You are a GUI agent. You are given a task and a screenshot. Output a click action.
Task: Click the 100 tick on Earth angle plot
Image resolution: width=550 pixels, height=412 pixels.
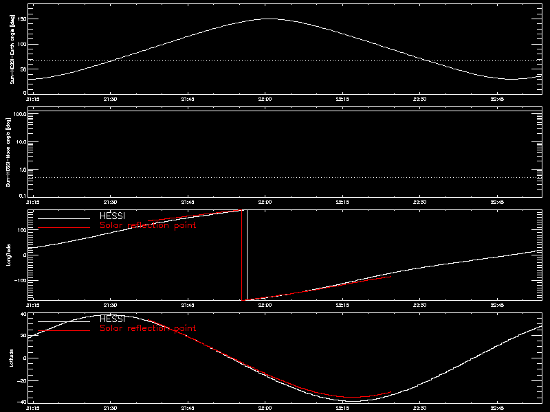[x=22, y=44]
